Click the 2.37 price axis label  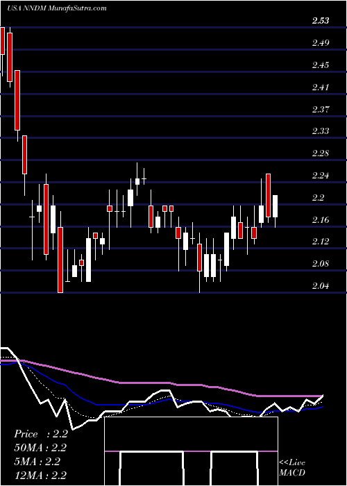(x=321, y=110)
